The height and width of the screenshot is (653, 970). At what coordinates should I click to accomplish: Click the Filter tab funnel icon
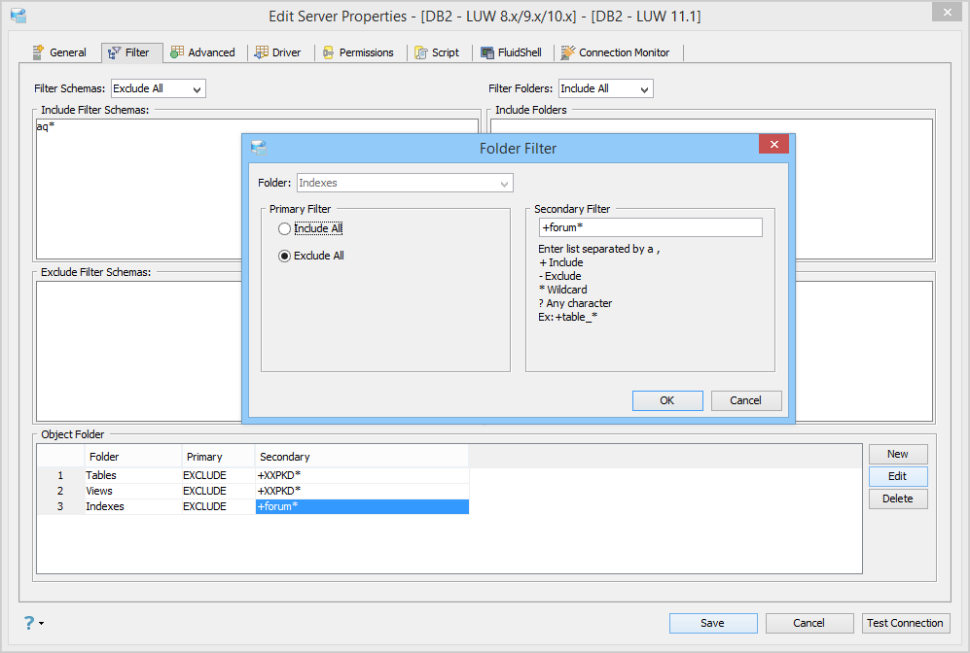[114, 53]
